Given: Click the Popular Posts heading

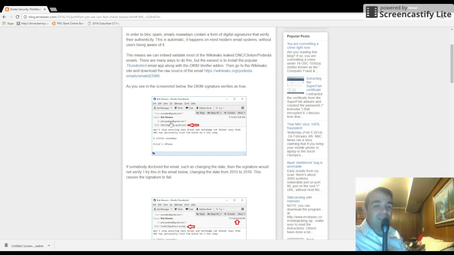Looking at the screenshot, I should tap(298, 36).
